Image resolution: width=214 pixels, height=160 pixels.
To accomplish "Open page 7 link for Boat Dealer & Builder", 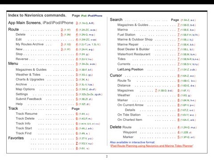I will click(178, 49).
